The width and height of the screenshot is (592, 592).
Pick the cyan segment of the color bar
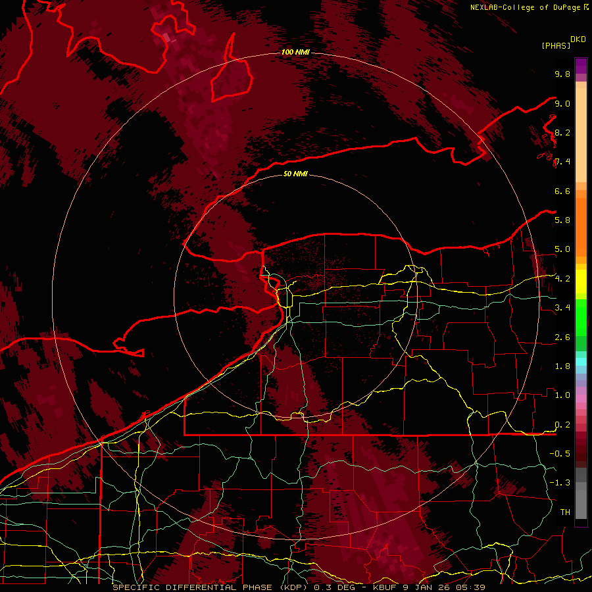[581, 362]
